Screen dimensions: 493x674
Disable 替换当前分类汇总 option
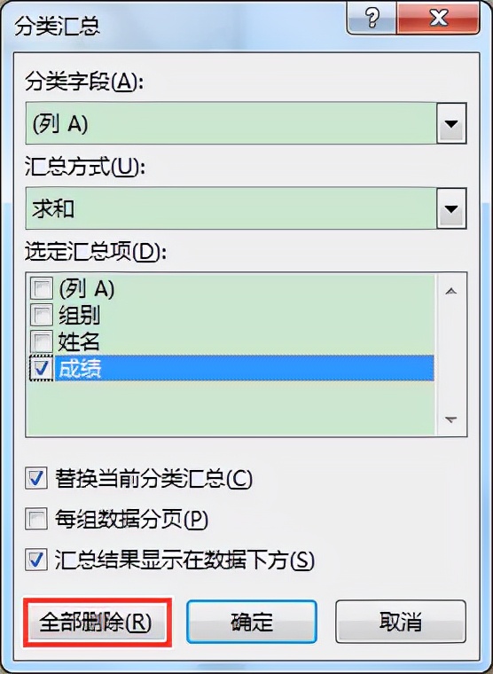pos(36,478)
